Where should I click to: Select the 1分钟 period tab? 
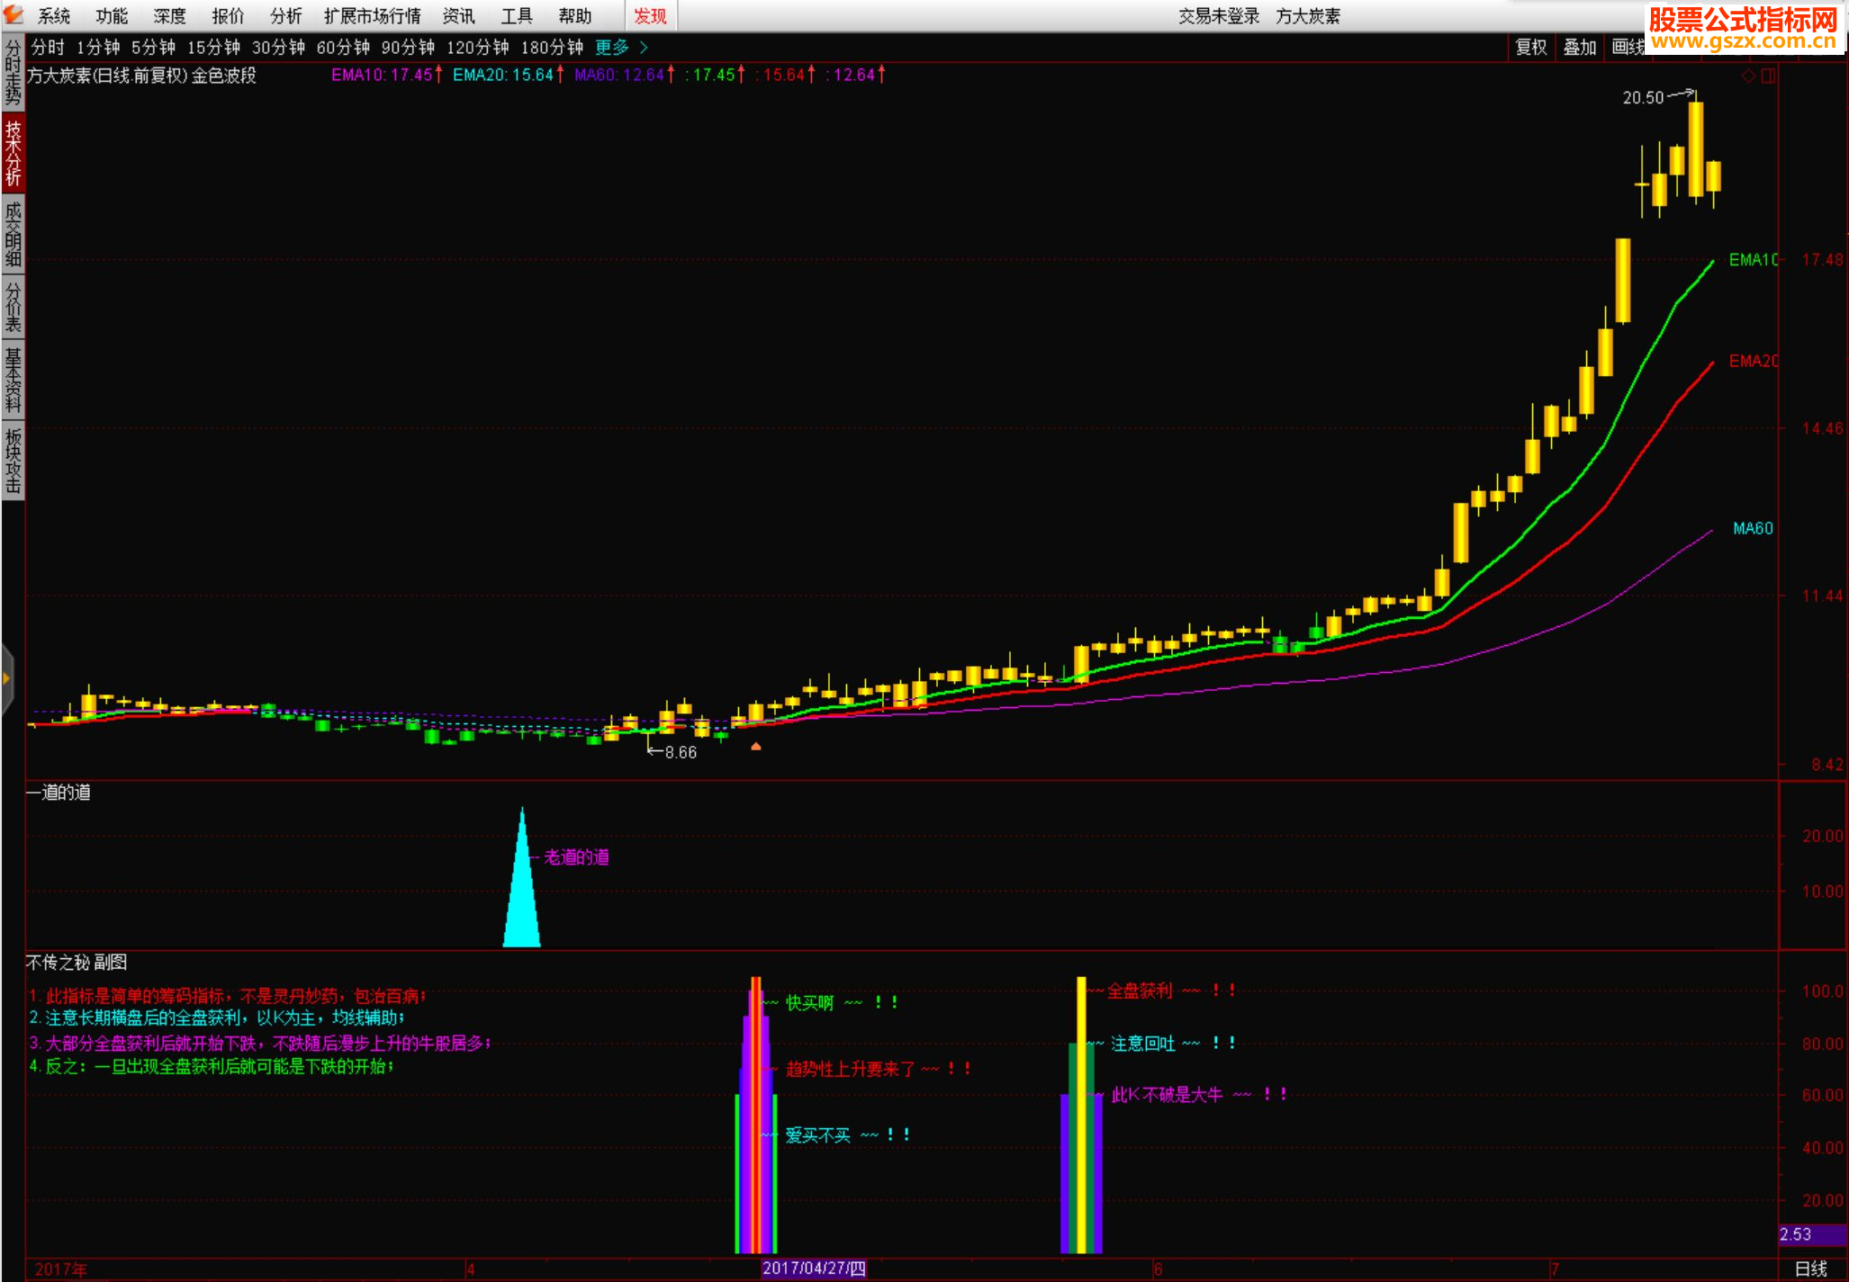click(98, 47)
